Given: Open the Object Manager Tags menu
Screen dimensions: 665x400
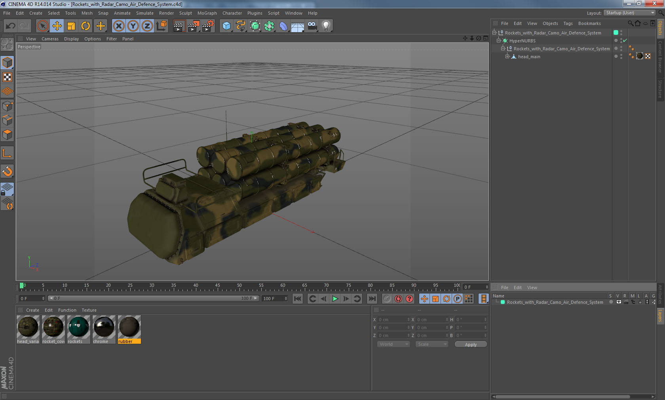Looking at the screenshot, I should (x=568, y=23).
